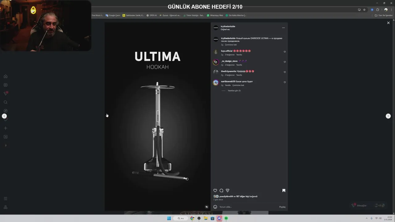Viewport: 395px width, 222px height.
Task: Like the post with the heart icon
Action: point(215,191)
